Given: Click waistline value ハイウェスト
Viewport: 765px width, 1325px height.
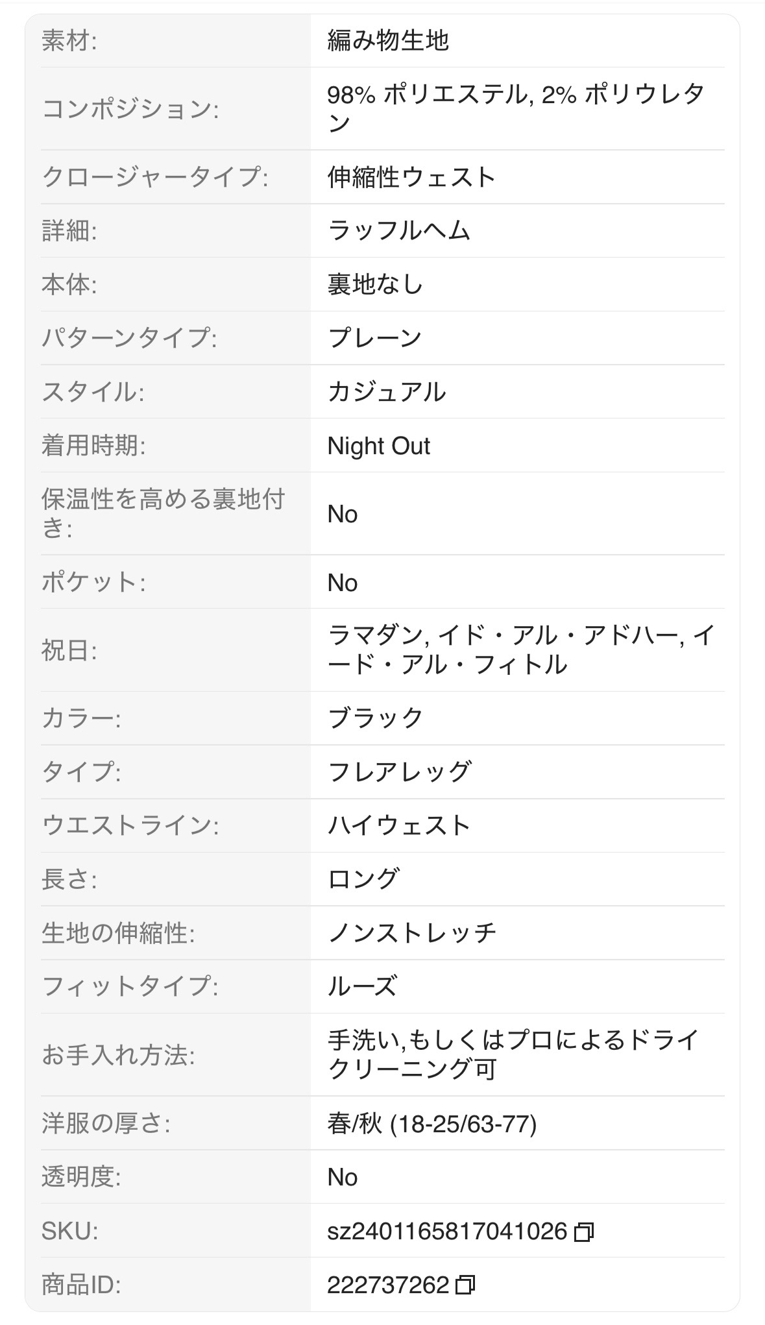Looking at the screenshot, I should [399, 826].
